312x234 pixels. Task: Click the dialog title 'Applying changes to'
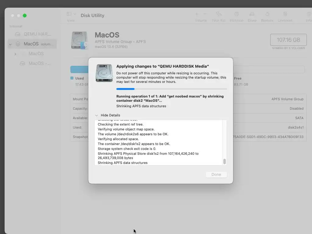click(x=163, y=66)
